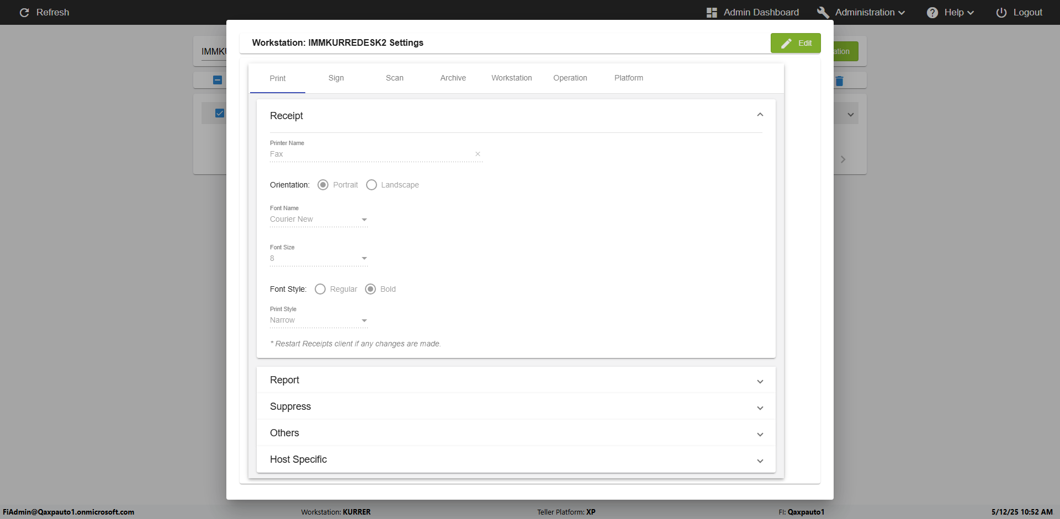Expand the Report section

click(516, 380)
